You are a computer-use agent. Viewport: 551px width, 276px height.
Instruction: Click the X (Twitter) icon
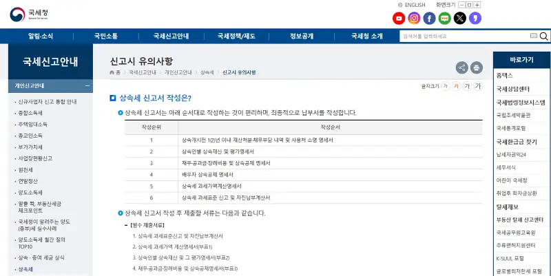click(x=459, y=19)
